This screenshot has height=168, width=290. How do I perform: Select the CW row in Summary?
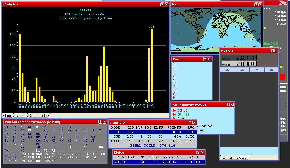(x=152, y=132)
